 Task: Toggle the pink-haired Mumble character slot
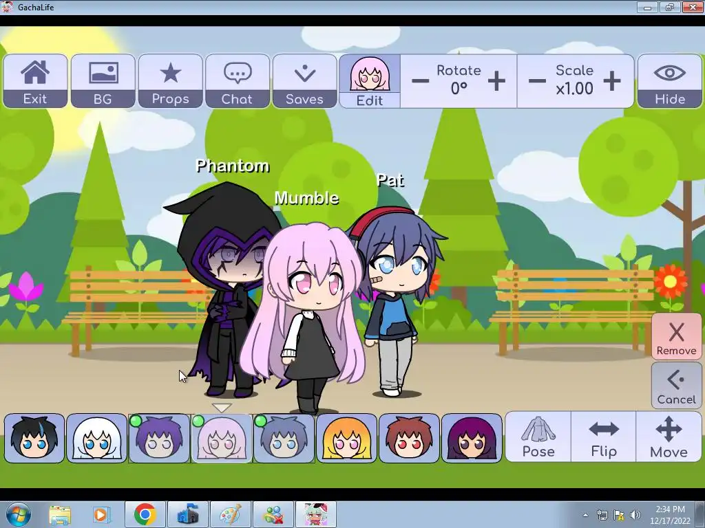pyautogui.click(x=222, y=438)
